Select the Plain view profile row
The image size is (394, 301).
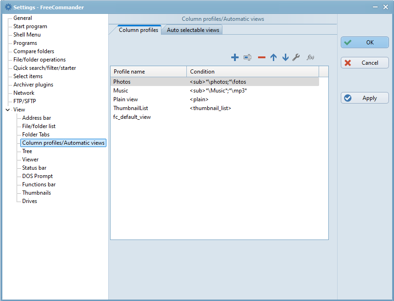tap(215, 99)
